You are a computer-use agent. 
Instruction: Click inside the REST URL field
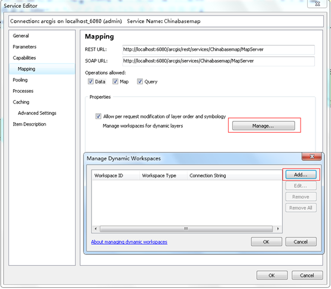(218, 50)
